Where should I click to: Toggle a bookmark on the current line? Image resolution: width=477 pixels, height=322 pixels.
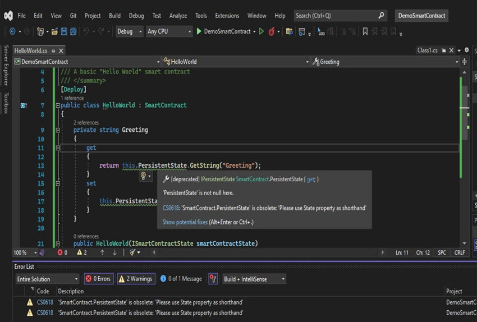coord(365,31)
